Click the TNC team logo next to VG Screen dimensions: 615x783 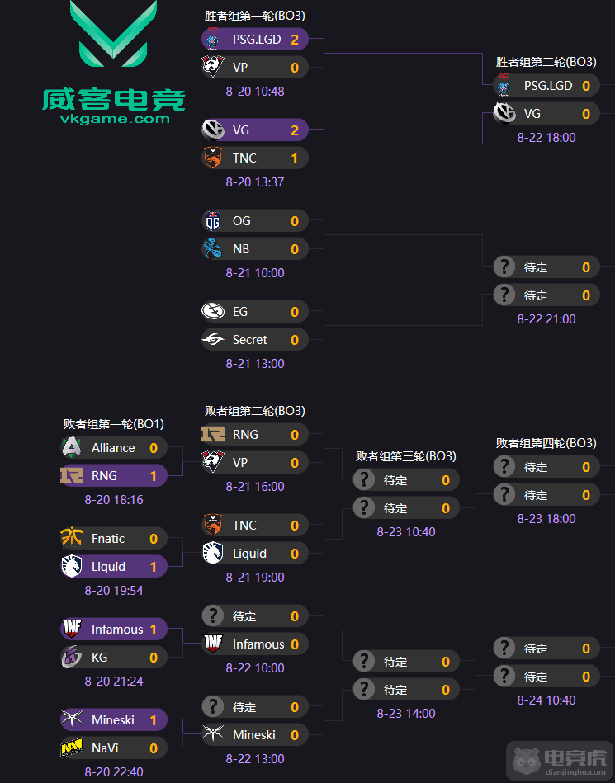click(x=215, y=158)
